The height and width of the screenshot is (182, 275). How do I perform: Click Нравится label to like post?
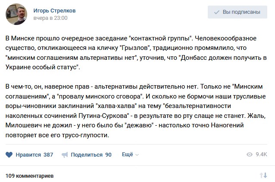click(28, 155)
